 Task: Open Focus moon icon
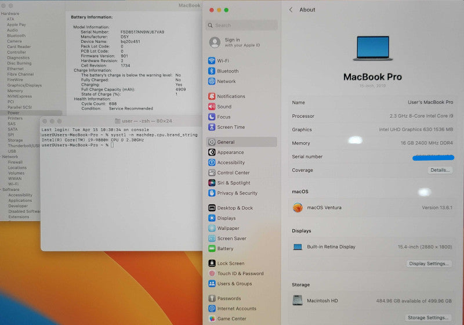tap(212, 117)
